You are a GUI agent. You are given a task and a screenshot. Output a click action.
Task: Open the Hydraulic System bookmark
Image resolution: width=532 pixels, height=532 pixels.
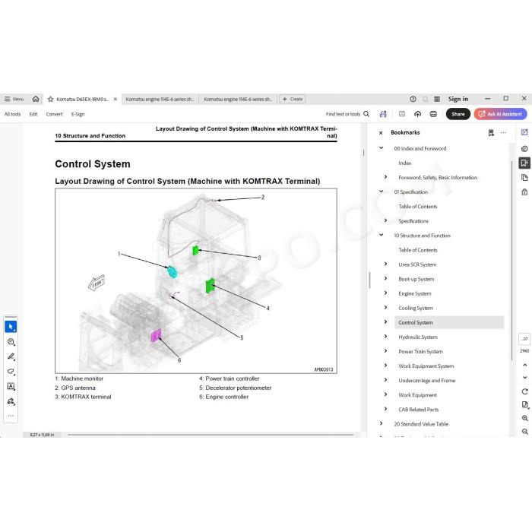pyautogui.click(x=418, y=337)
